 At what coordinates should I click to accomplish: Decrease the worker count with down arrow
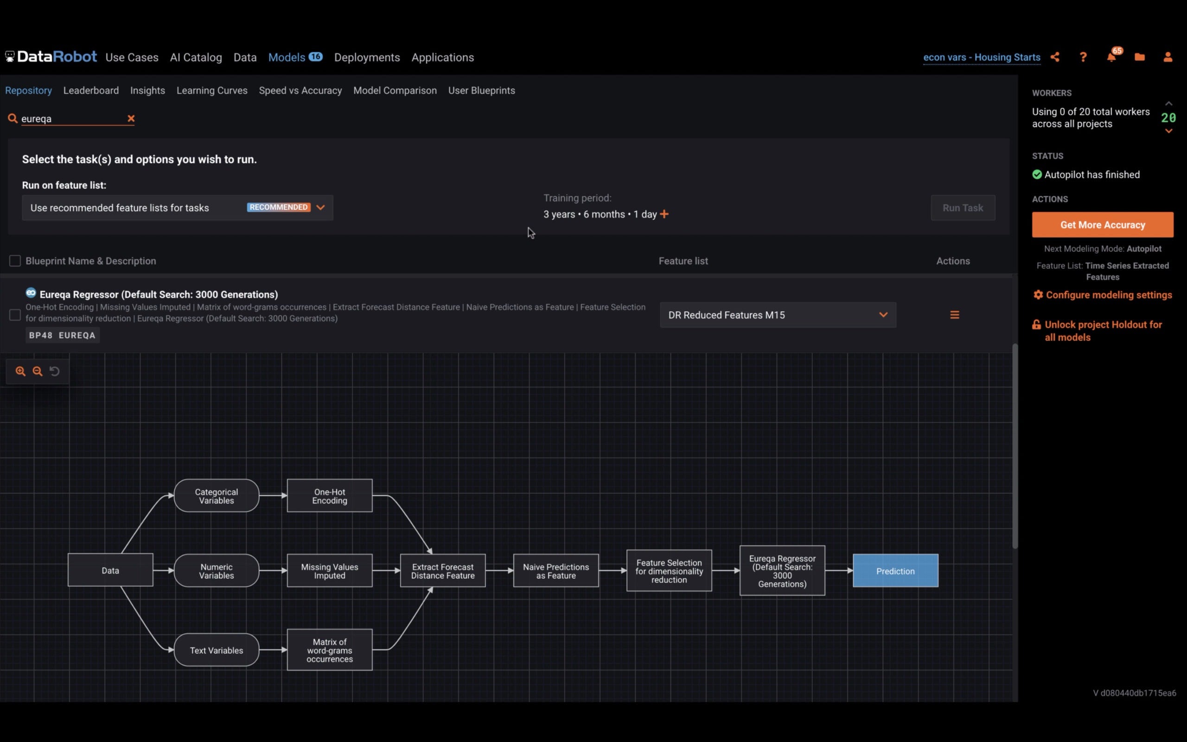[1169, 131]
